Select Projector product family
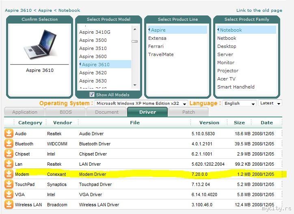Image resolution: width=294 pixels, height=214 pixels. tap(228, 71)
